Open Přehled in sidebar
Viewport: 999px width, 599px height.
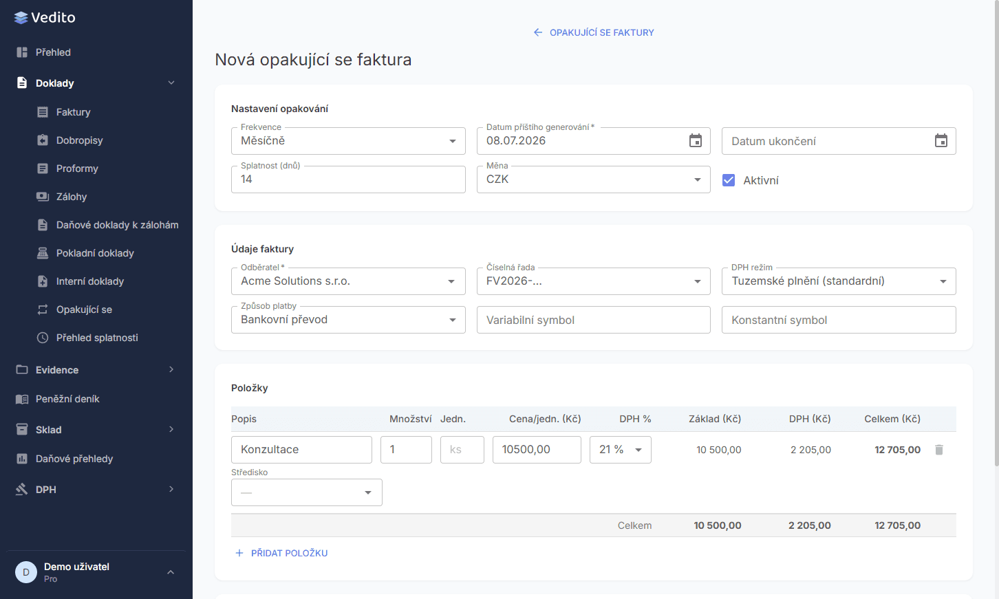96,52
